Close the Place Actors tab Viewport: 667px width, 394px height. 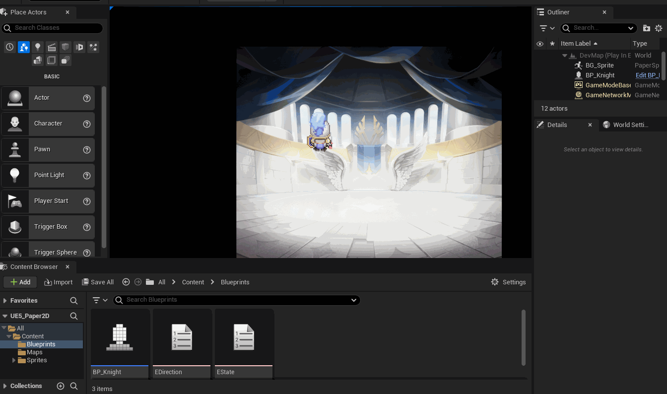(x=67, y=12)
